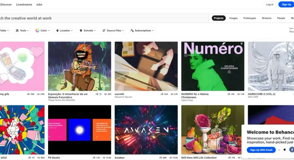This screenshot has width=294, height=160.
Task: Focus the creative world search field
Action: tap(104, 18)
